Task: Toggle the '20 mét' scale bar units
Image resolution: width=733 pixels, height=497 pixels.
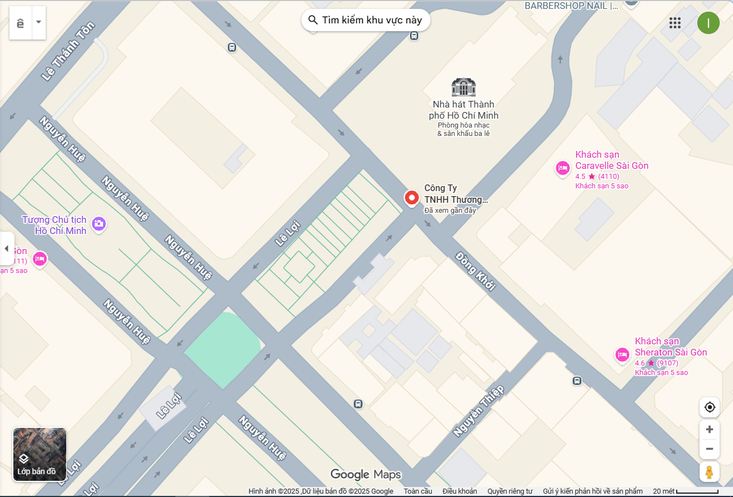Action: [687, 491]
